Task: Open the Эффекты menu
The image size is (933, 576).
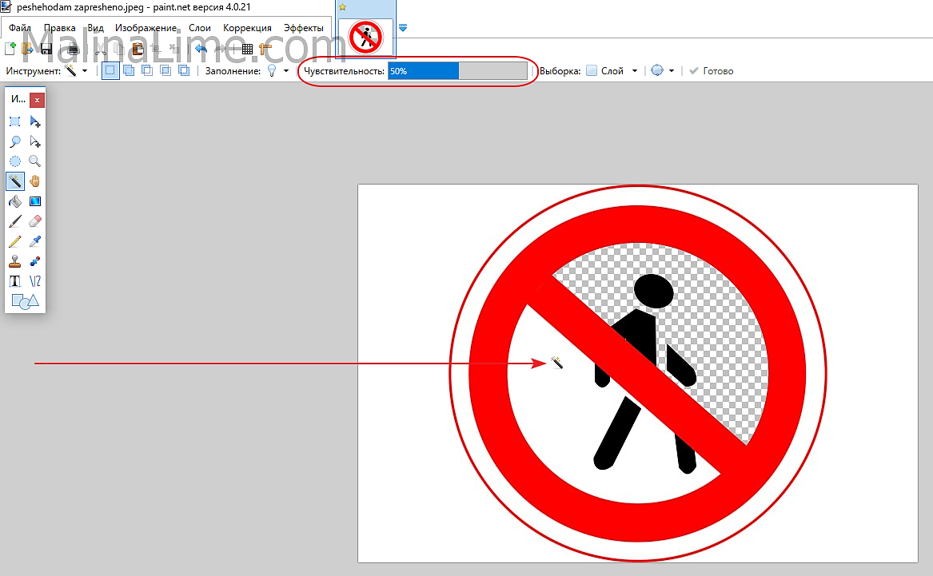Action: 304,28
